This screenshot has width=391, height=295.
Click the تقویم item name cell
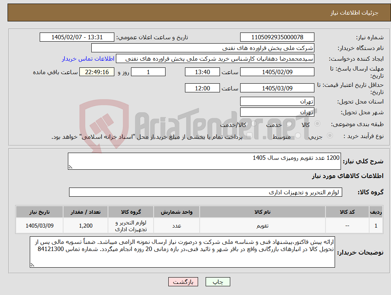(262, 226)
